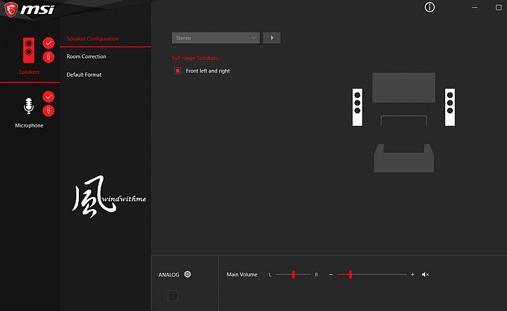
Task: Select the red Speakers device icon
Action: [x=29, y=51]
